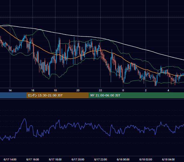Viewport: 184px width, 162px height.
Task: Click the 6/18 00:00 date label
Action: [123, 159]
